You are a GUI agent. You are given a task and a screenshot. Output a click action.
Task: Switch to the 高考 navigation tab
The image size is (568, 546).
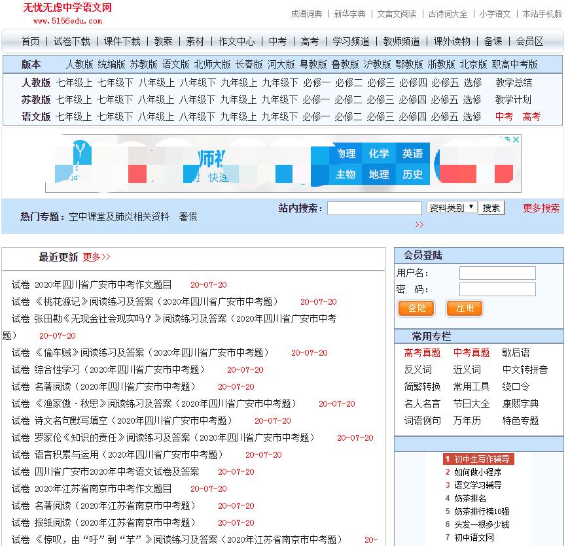tap(310, 40)
